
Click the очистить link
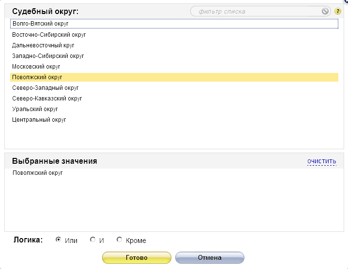click(x=321, y=161)
